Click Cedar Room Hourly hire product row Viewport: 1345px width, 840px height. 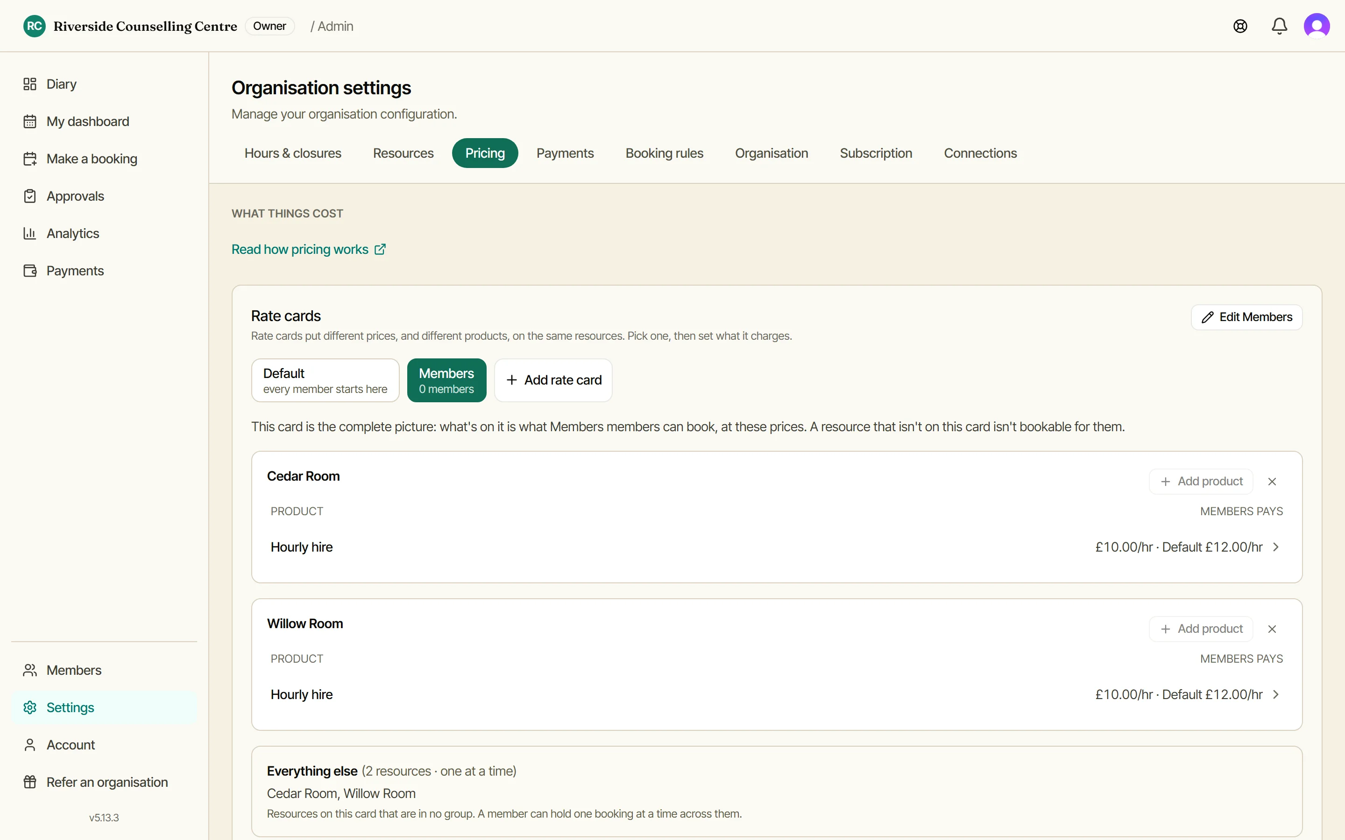[777, 546]
